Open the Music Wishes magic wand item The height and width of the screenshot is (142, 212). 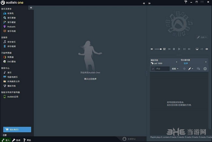pos(9,22)
